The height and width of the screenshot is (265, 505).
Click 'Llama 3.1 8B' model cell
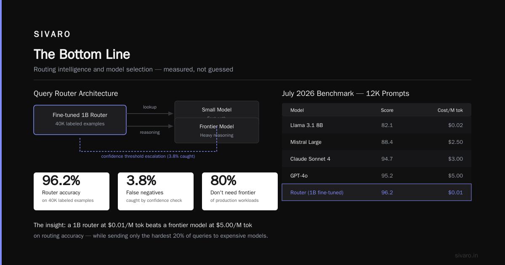point(307,125)
